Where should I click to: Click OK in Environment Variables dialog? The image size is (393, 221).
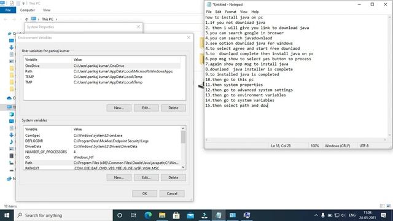coord(145,193)
